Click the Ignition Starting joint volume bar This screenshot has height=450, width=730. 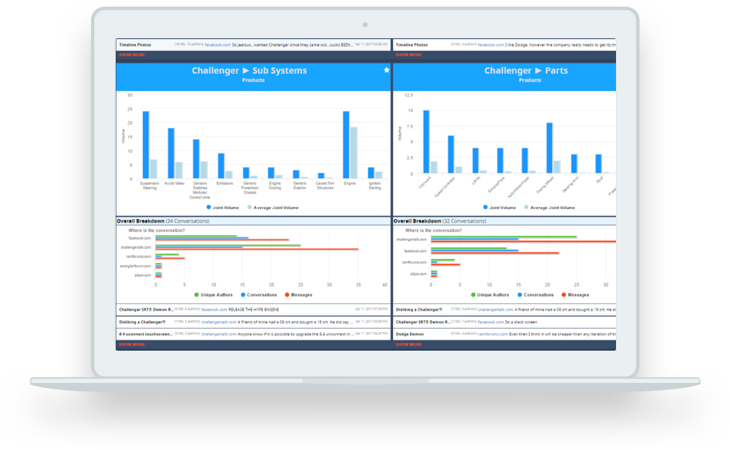[371, 172]
